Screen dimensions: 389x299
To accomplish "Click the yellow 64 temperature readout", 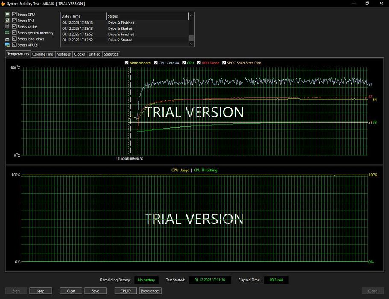I will click(374, 100).
